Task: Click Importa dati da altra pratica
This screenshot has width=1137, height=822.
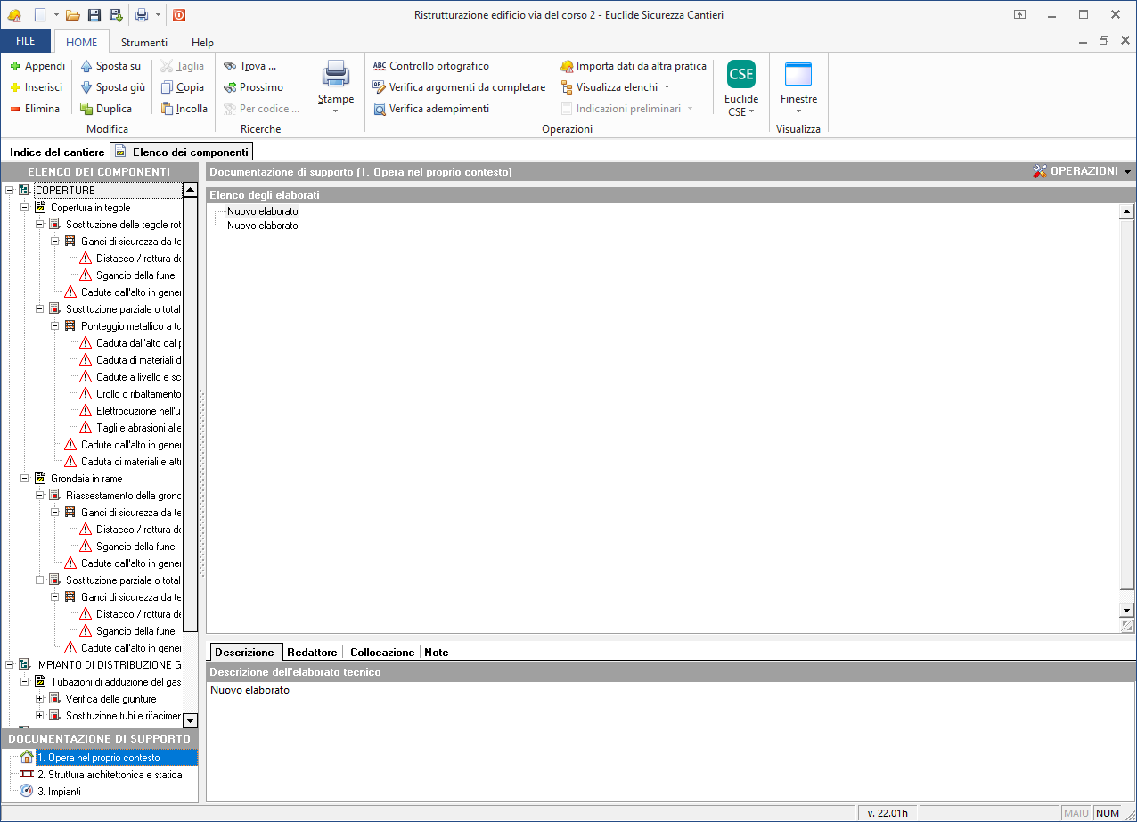Action: [x=633, y=66]
